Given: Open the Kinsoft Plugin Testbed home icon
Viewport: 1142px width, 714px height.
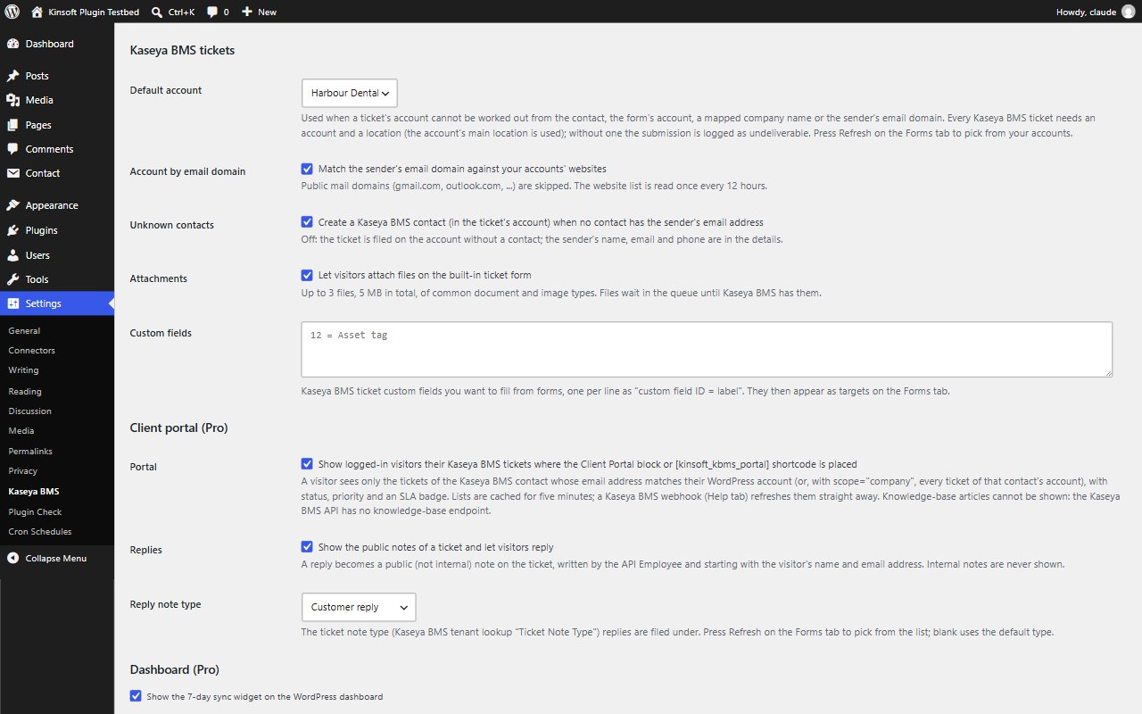Looking at the screenshot, I should tap(37, 12).
